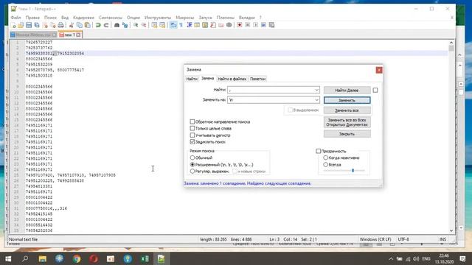
Task: Click the editor vertical scrollbar
Action: [451, 136]
